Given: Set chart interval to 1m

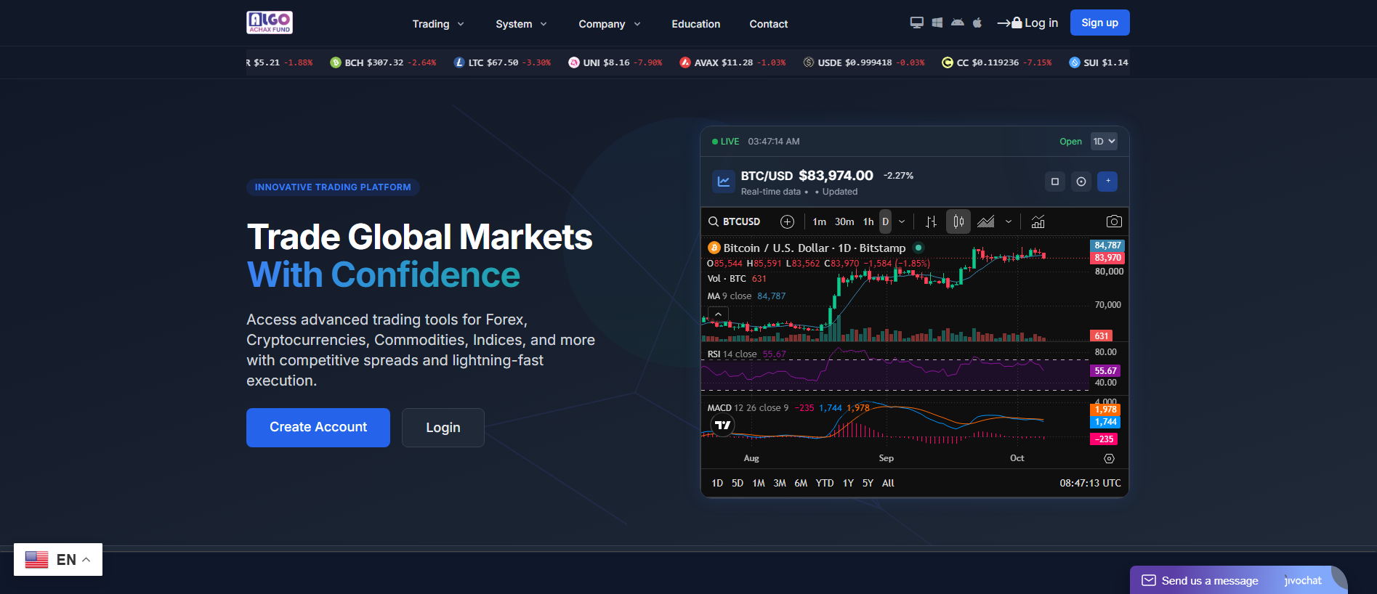Looking at the screenshot, I should point(820,221).
